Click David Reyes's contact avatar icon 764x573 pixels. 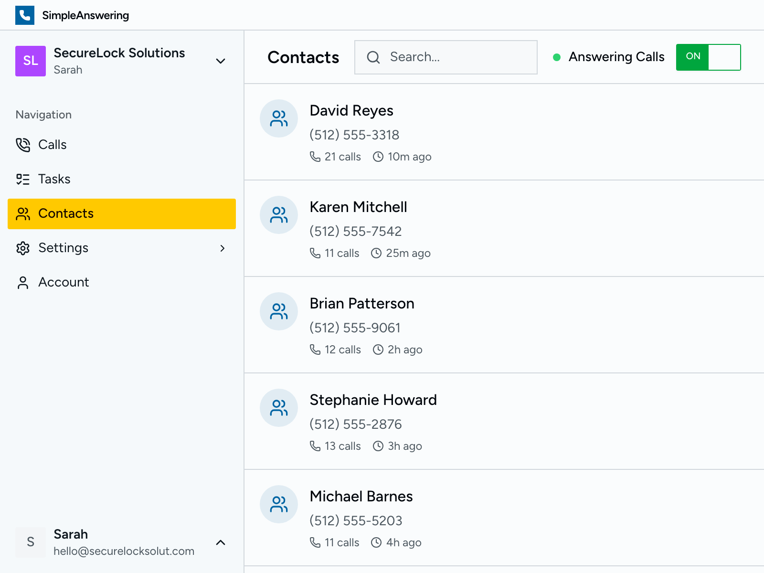[x=279, y=118]
